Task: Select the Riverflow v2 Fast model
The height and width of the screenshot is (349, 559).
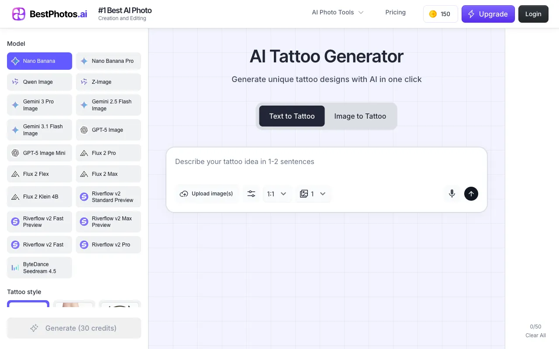Action: pos(39,245)
